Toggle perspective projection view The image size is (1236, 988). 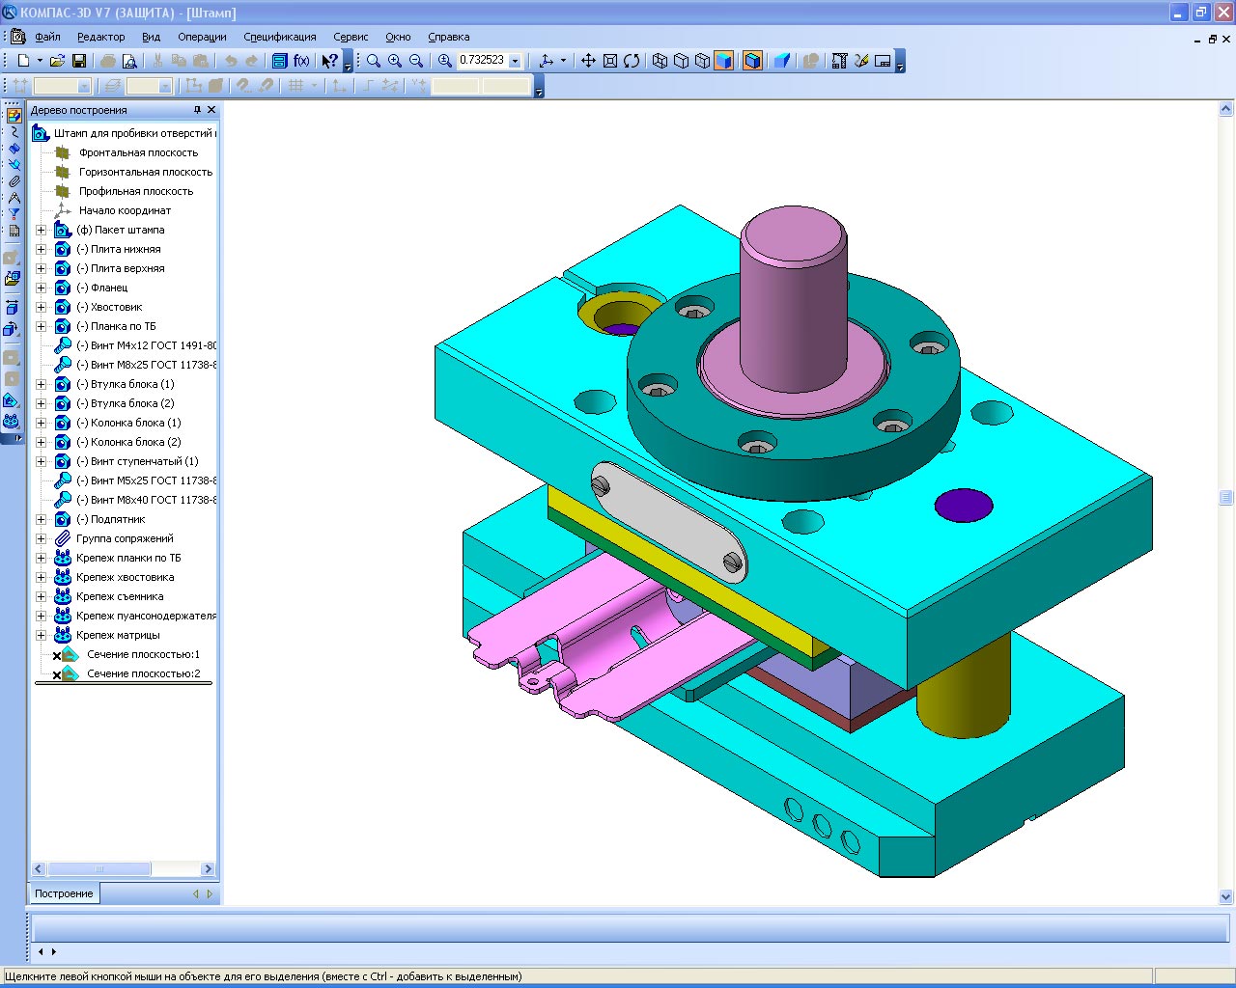782,61
